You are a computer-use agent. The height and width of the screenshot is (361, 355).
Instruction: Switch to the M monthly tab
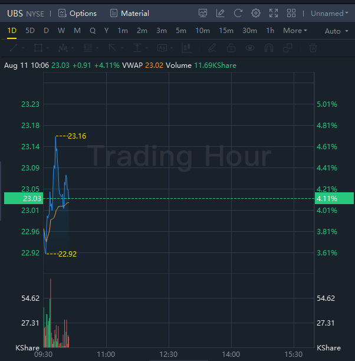pyautogui.click(x=77, y=31)
